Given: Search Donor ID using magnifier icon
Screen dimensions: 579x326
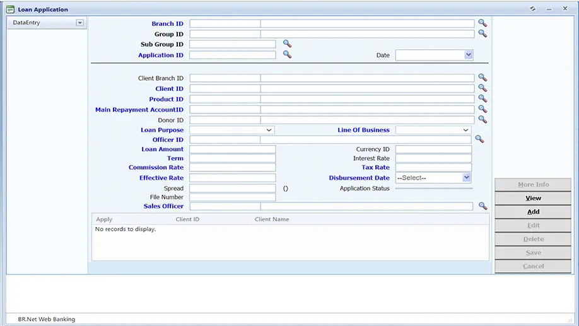Looking at the screenshot, I should click(482, 119).
